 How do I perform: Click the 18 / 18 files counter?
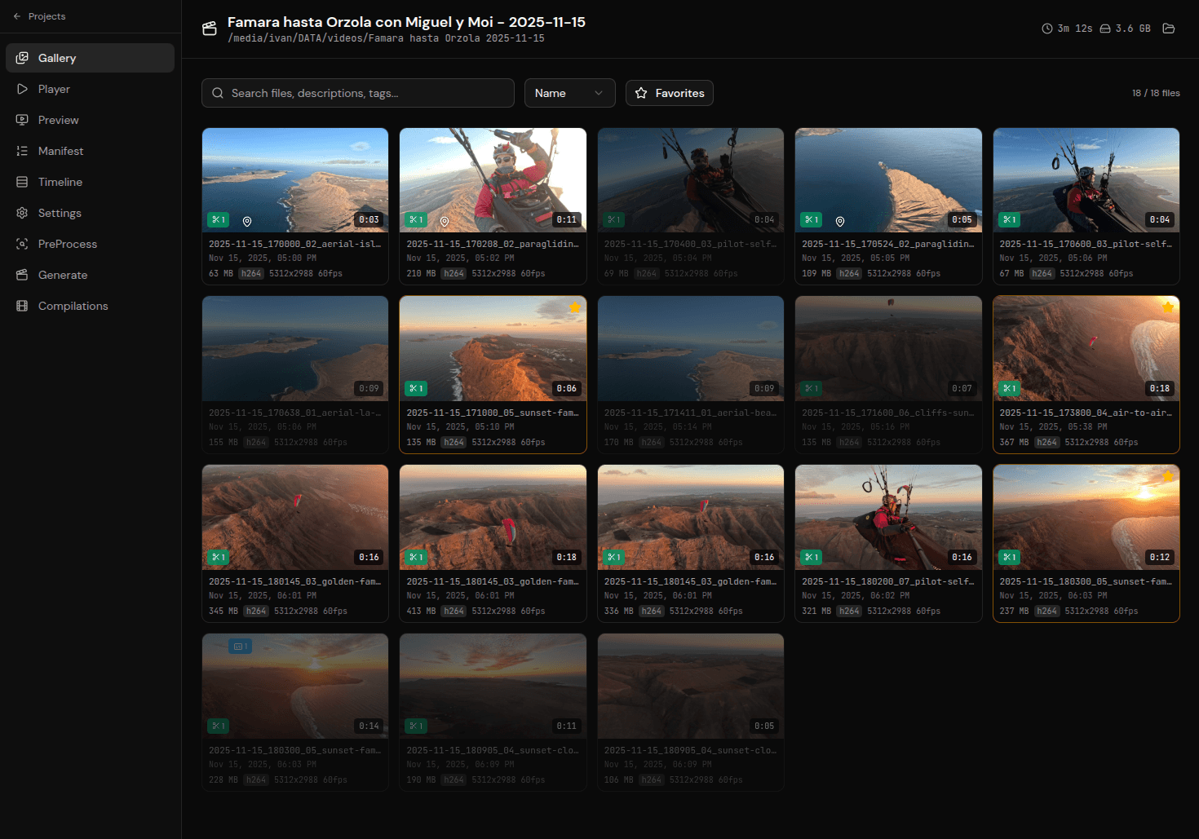[x=1156, y=93]
